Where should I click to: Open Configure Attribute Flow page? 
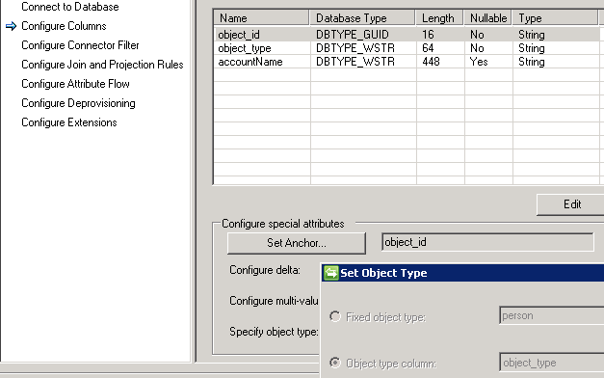(75, 84)
